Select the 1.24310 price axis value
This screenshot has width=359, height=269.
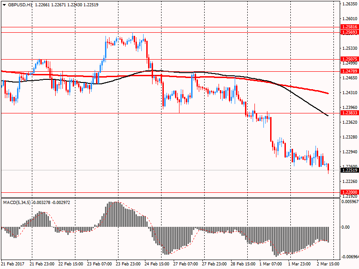[x=350, y=93]
